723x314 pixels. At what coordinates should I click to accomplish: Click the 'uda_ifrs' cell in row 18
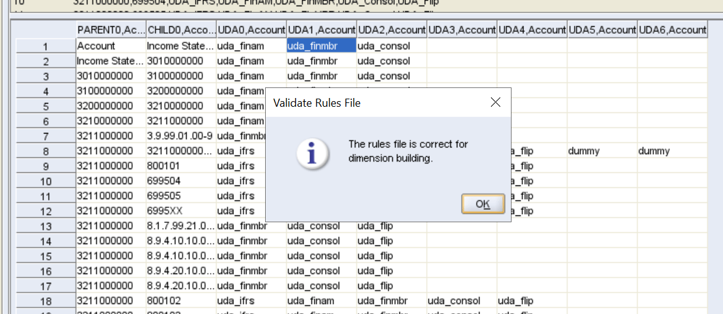tap(251, 301)
